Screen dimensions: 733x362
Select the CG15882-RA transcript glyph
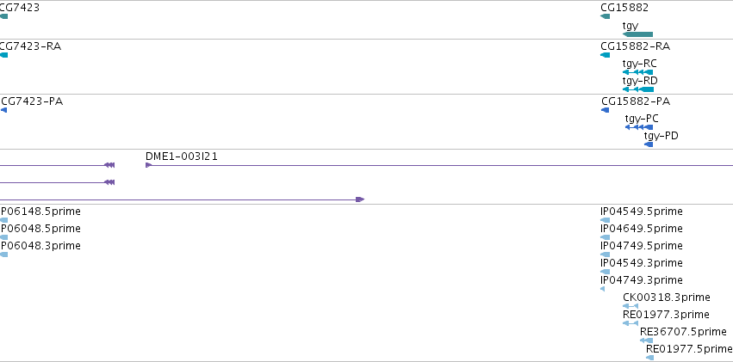(605, 55)
